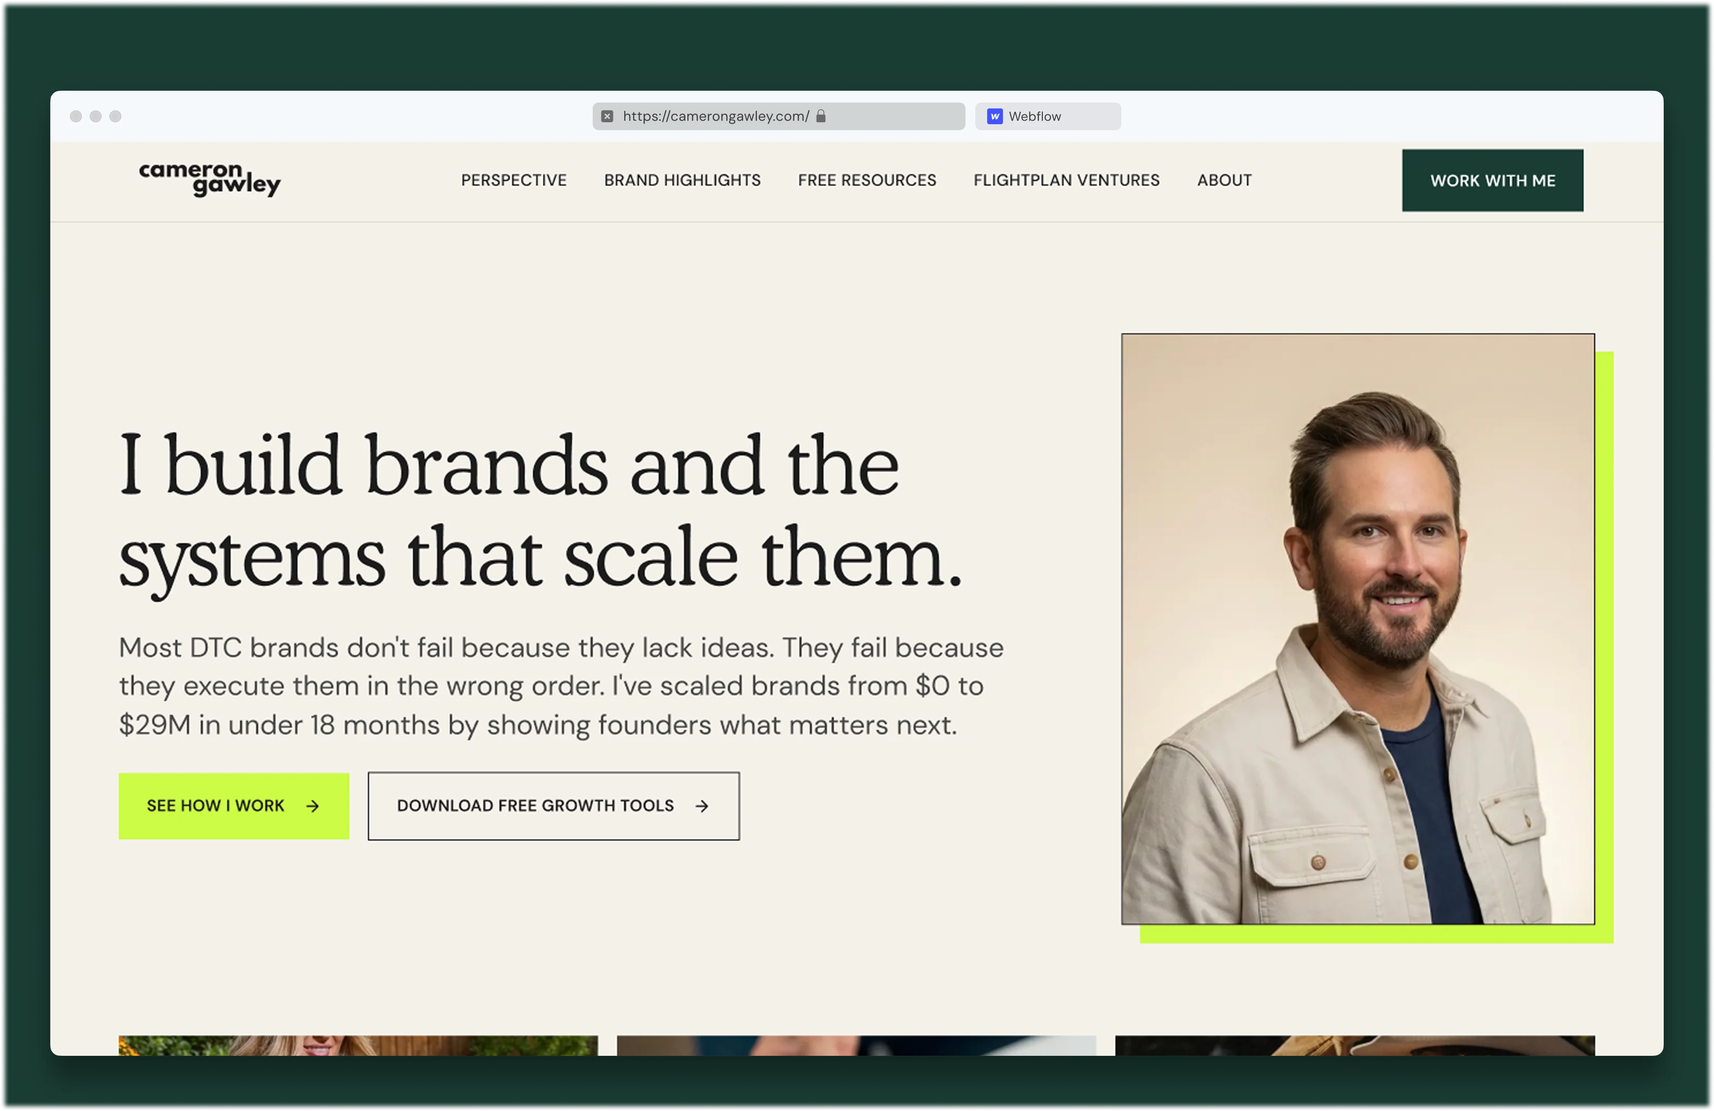Click the lock icon after the URL

pyautogui.click(x=821, y=116)
